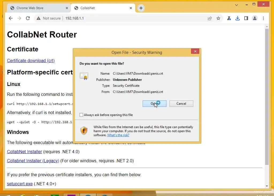Click the Linux section heading

(14, 84)
